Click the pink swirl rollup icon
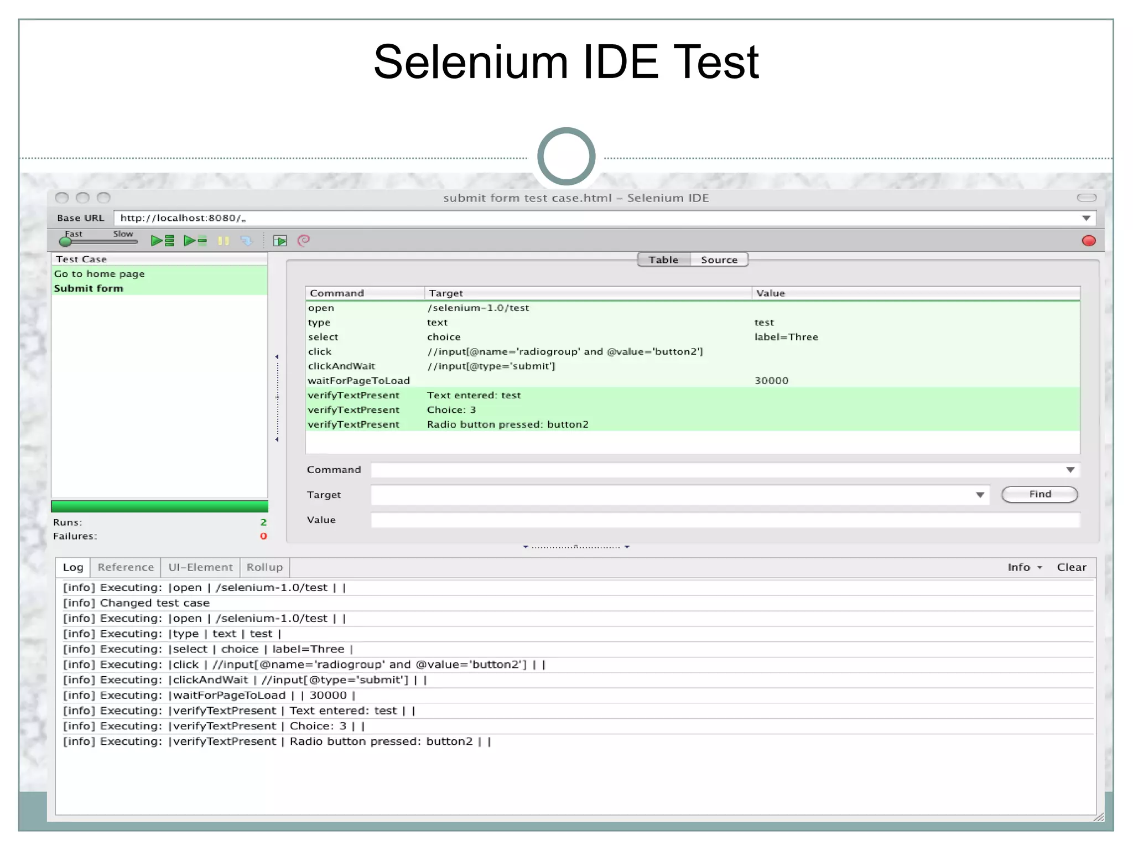1133x850 pixels. (x=304, y=240)
